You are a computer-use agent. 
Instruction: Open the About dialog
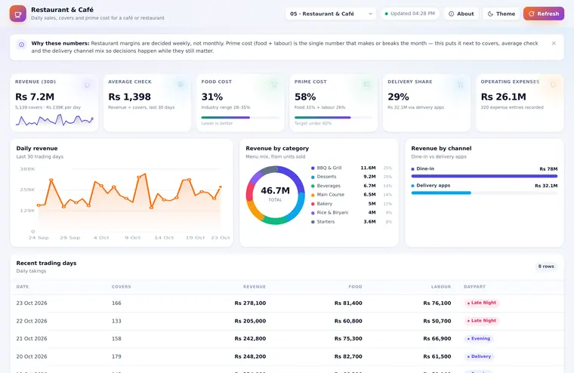coord(461,14)
